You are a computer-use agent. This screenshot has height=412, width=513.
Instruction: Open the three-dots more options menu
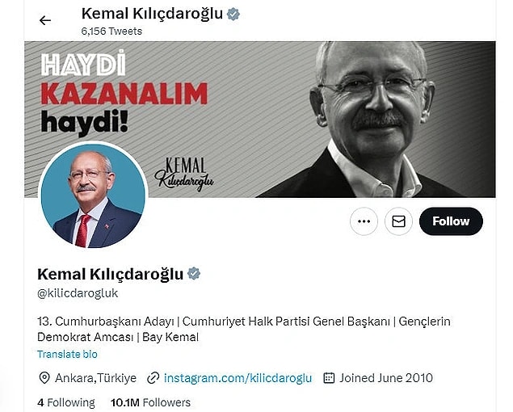pos(364,221)
